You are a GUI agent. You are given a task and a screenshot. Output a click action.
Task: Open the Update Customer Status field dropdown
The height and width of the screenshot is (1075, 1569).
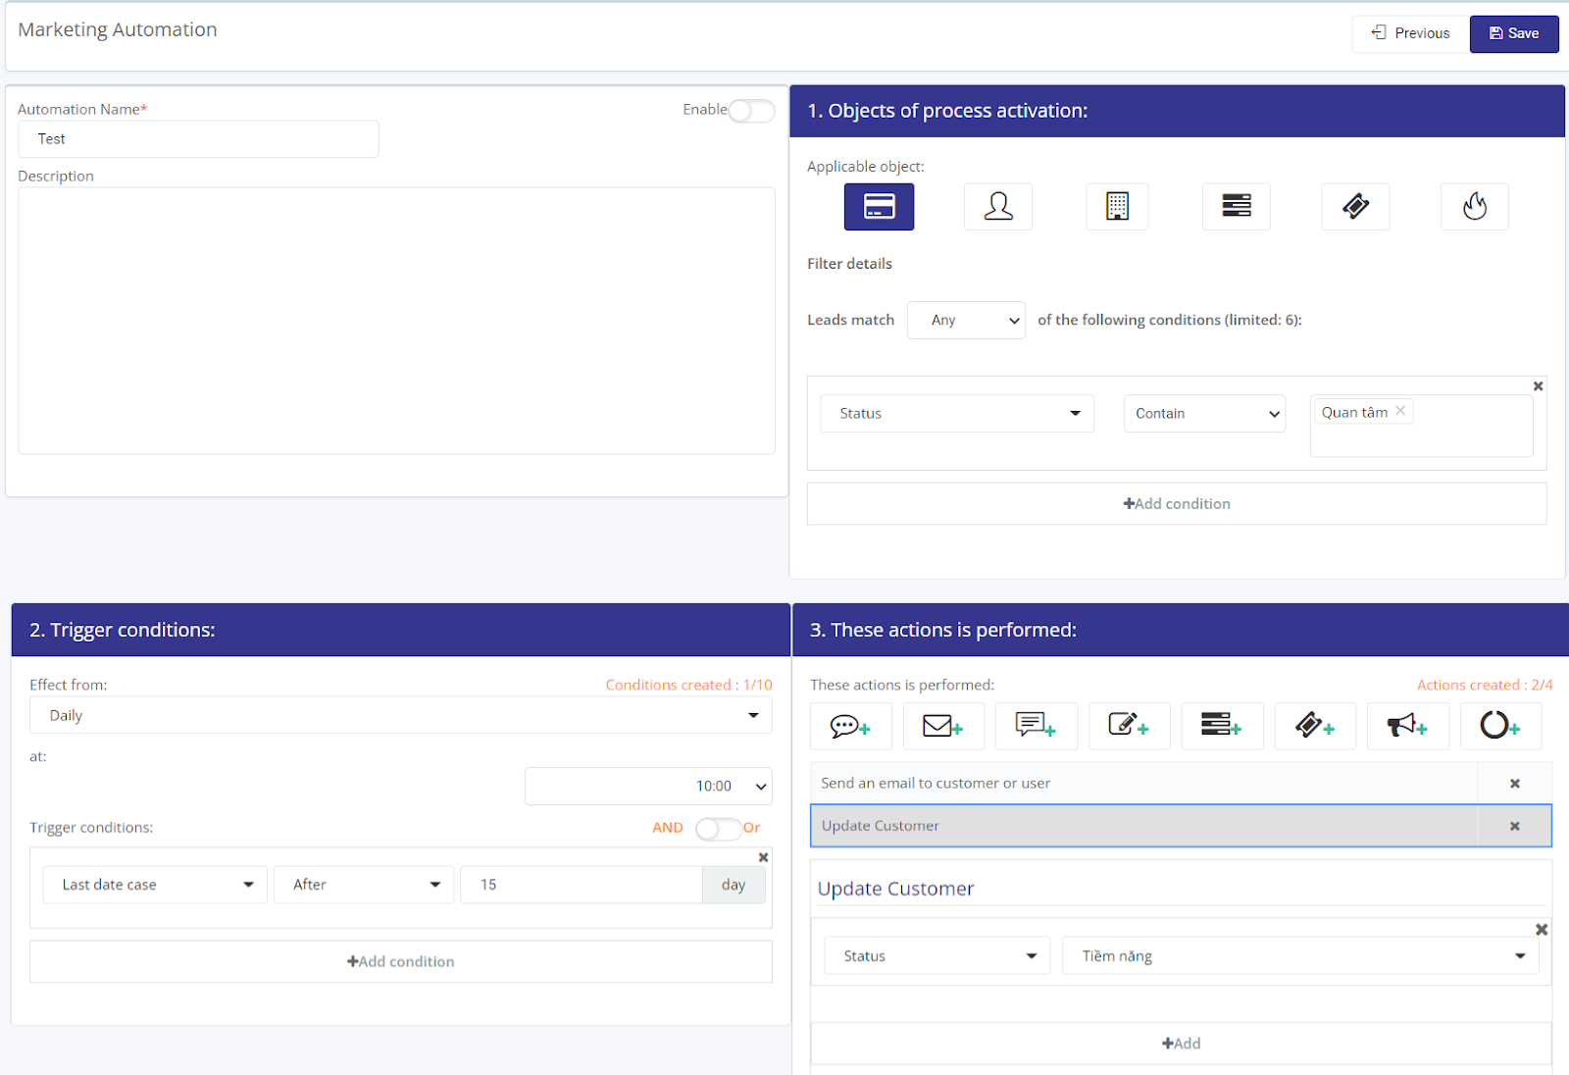(937, 956)
